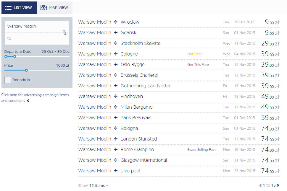Adjust the right Departure Date slider handle
This screenshot has height=191, width=287.
tap(15, 56)
